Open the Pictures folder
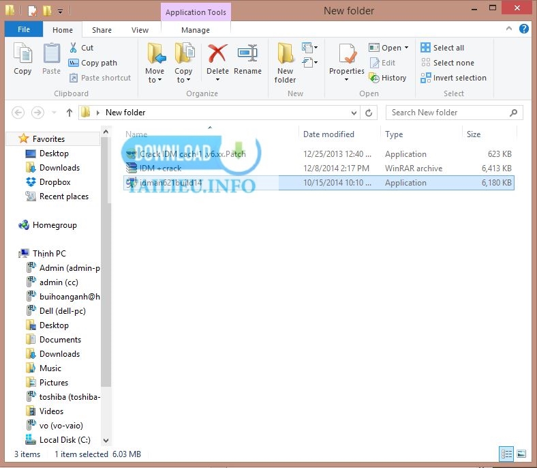 [x=53, y=382]
